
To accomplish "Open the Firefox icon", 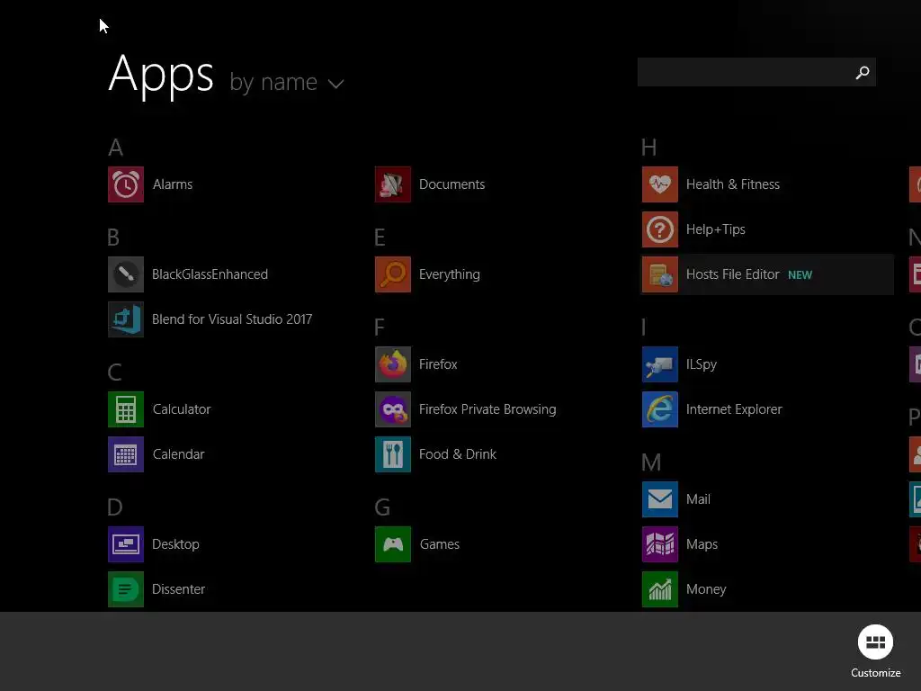I will click(x=393, y=364).
